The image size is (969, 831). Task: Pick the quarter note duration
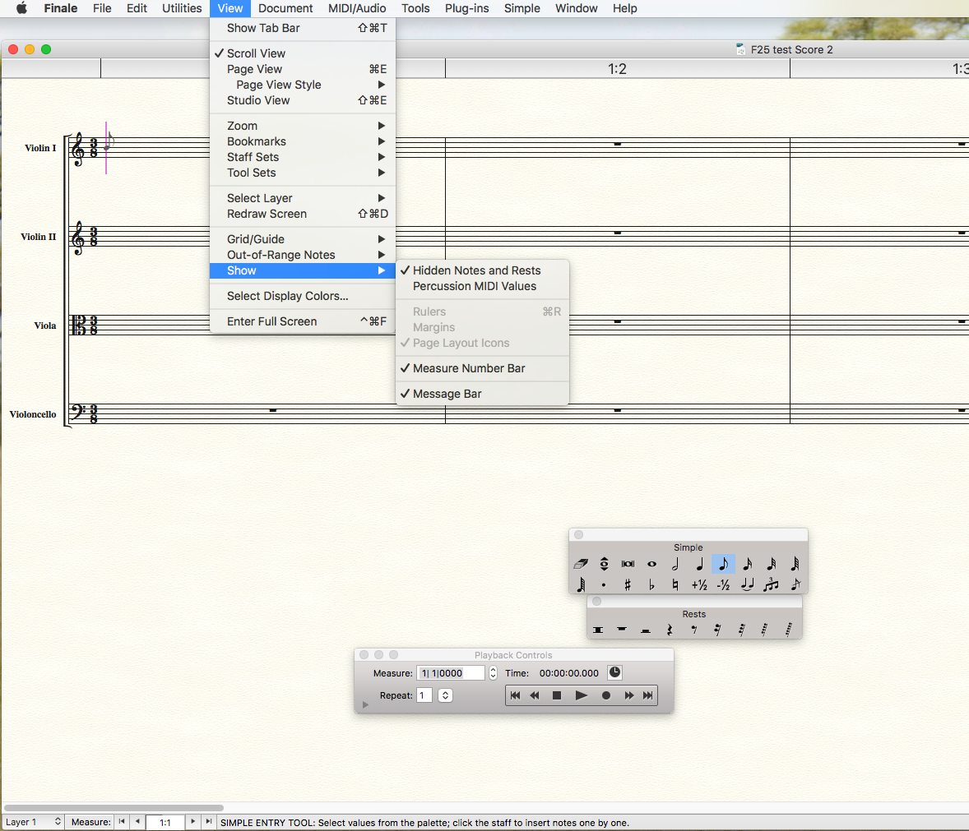(699, 564)
